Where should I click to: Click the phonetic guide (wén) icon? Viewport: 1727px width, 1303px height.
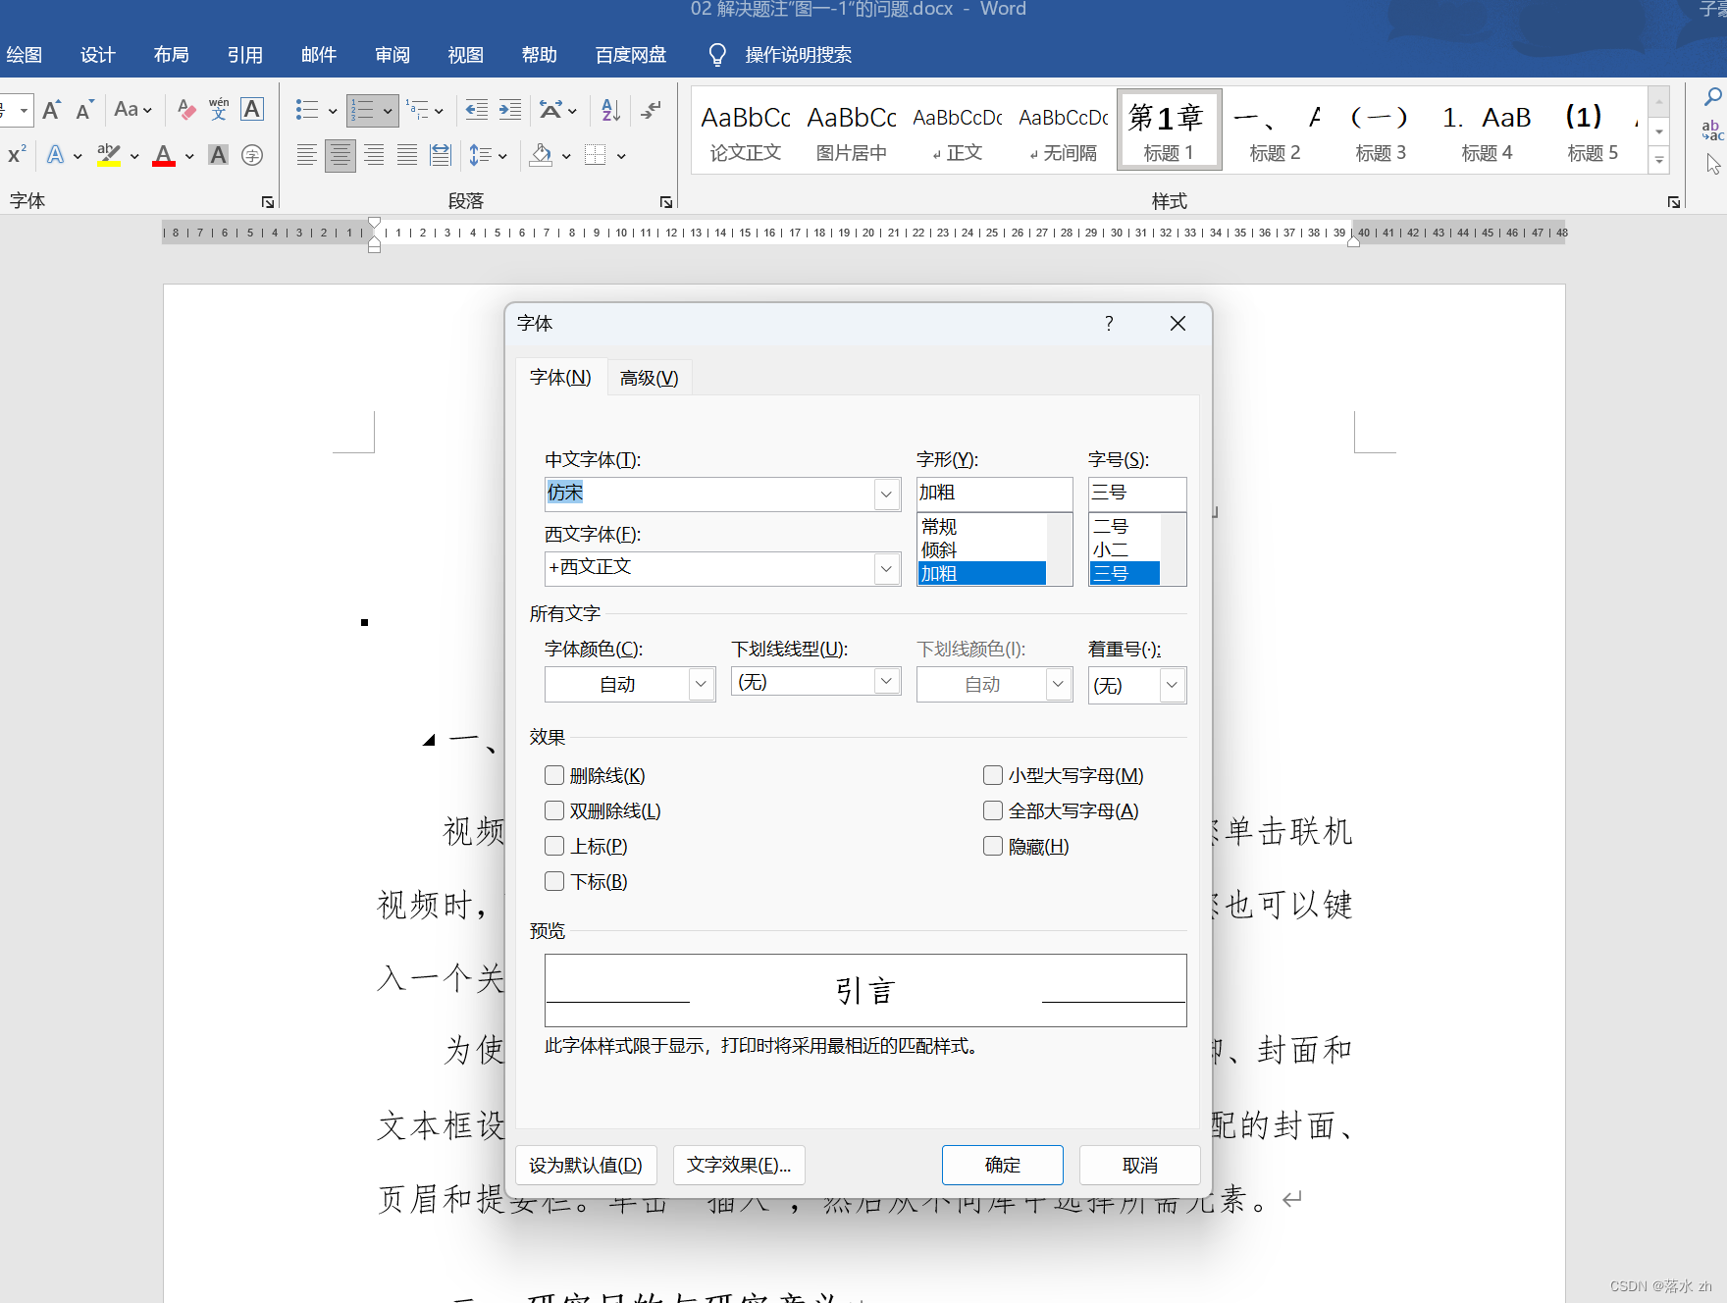point(219,110)
